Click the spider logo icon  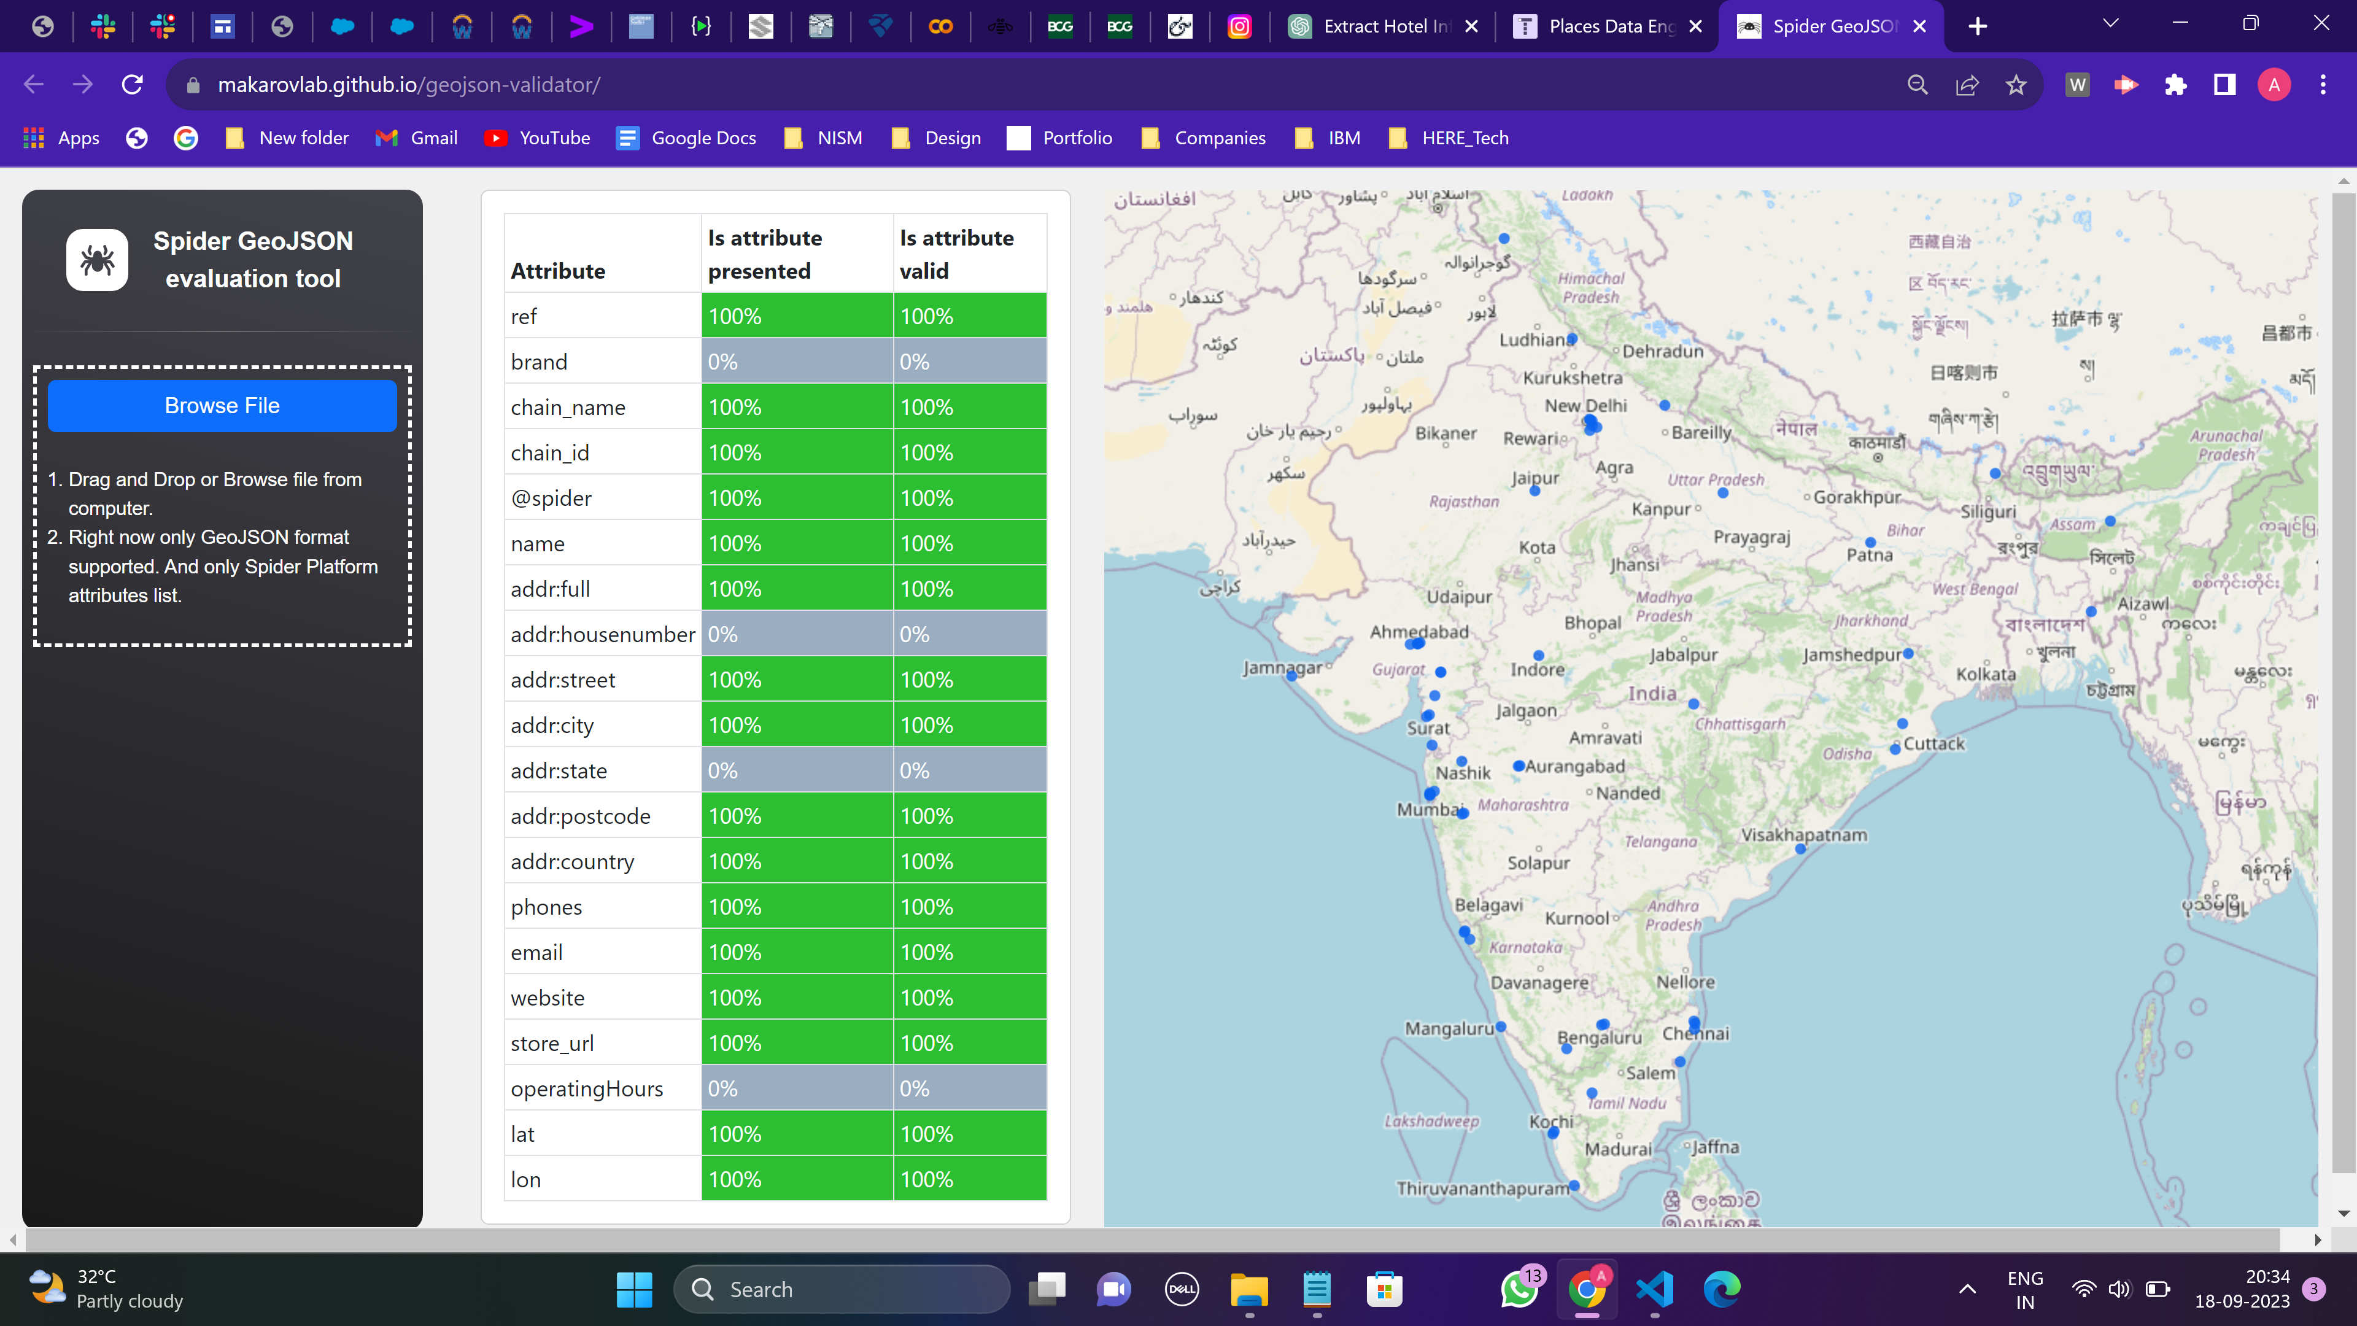(97, 260)
